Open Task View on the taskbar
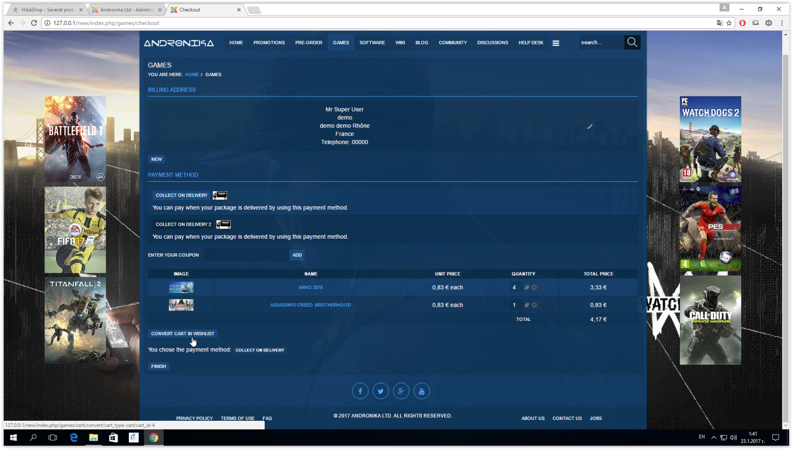The height and width of the screenshot is (449, 792). [x=53, y=438]
